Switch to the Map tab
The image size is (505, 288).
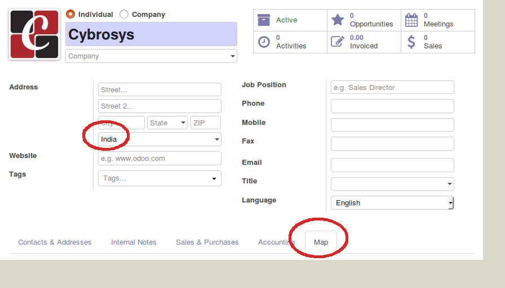point(321,242)
